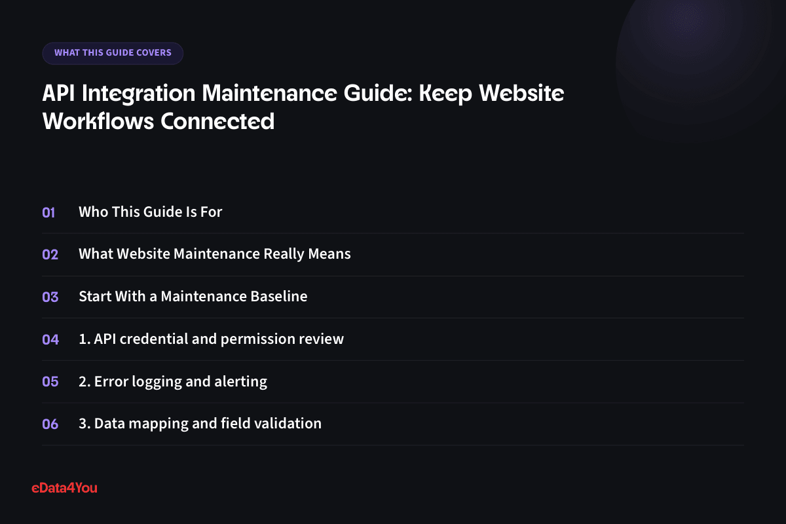
Task: Click the number 04 marker
Action: click(x=50, y=339)
